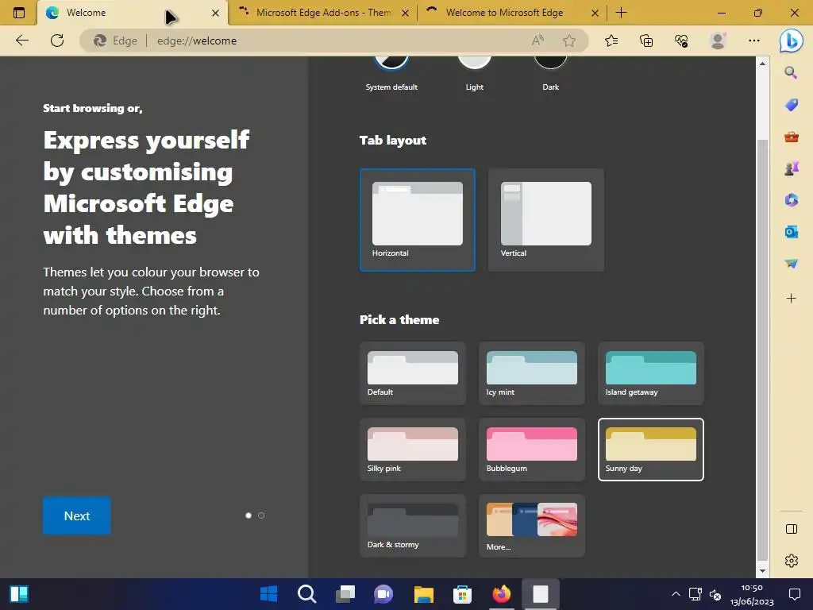Viewport: 813px width, 610px height.
Task: Pick the Island getaway theme
Action: 651,373
